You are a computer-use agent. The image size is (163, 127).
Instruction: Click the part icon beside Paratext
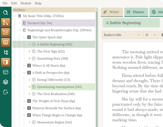pos(24,23)
